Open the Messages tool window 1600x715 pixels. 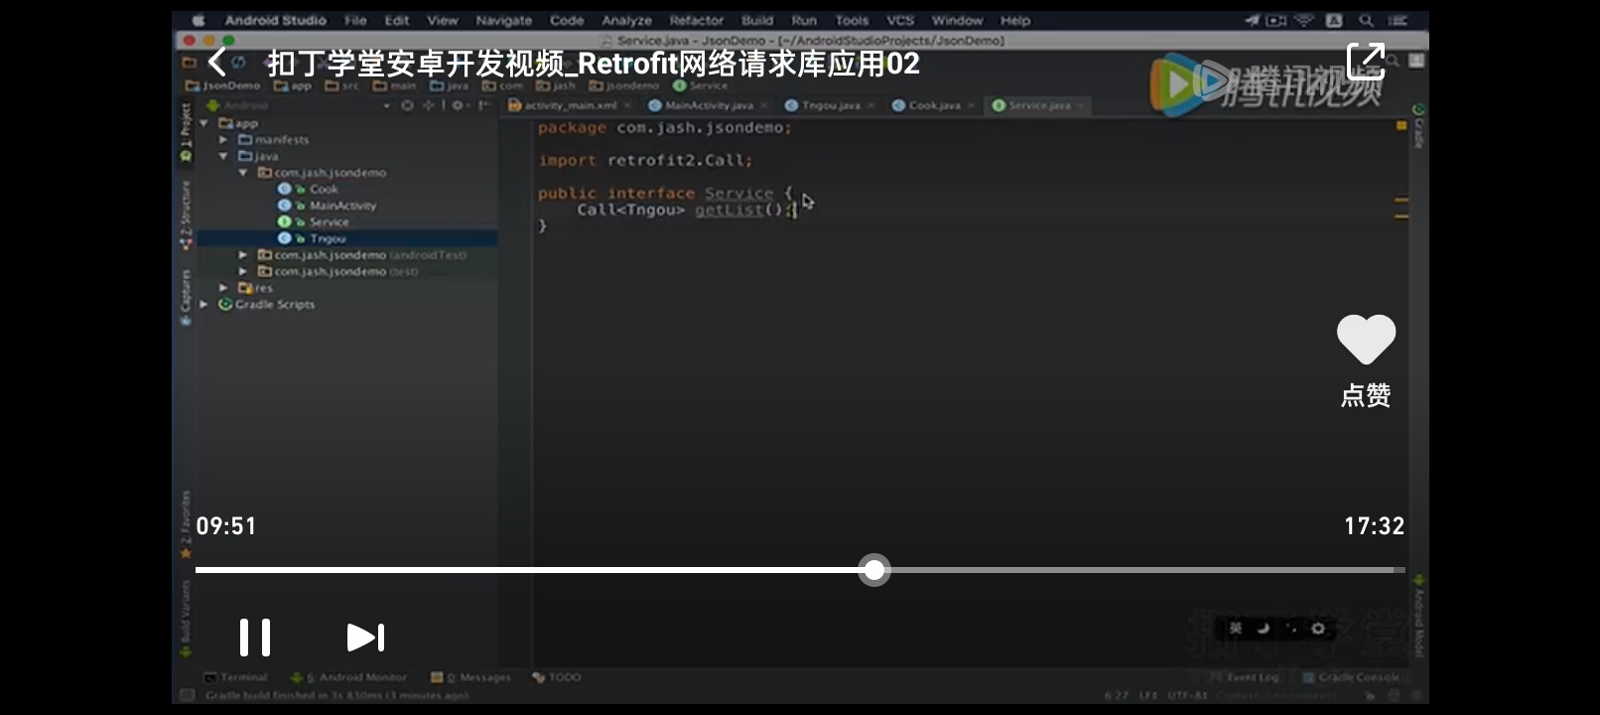[x=471, y=677]
